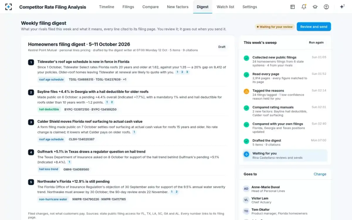Click roof age schedule tag under Tidewater item
352x220 pixels.
[51, 79]
